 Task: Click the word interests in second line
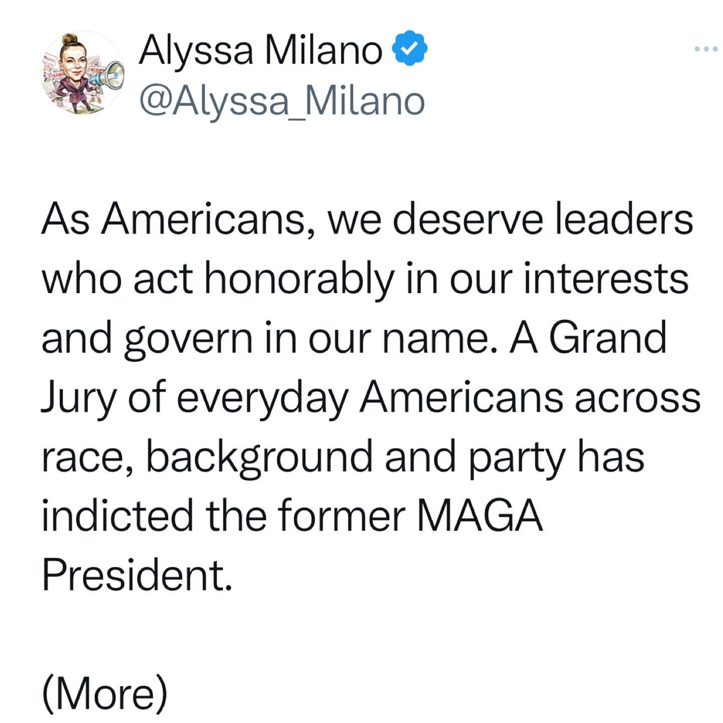pos(606,279)
